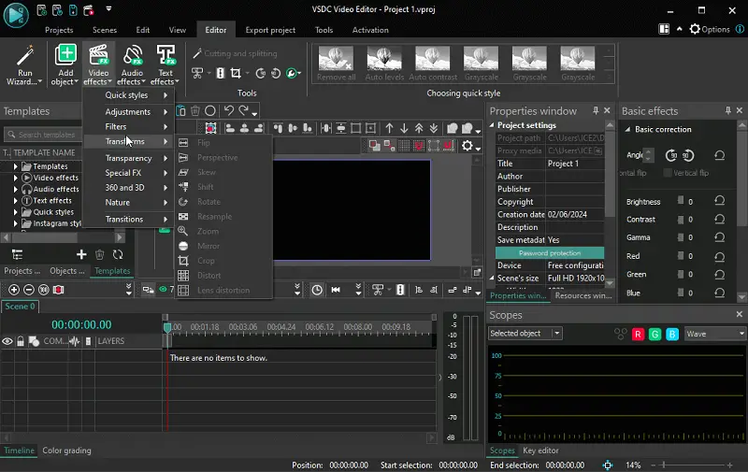Select the Scene 0 tab
Image resolution: width=748 pixels, height=472 pixels.
coord(20,307)
